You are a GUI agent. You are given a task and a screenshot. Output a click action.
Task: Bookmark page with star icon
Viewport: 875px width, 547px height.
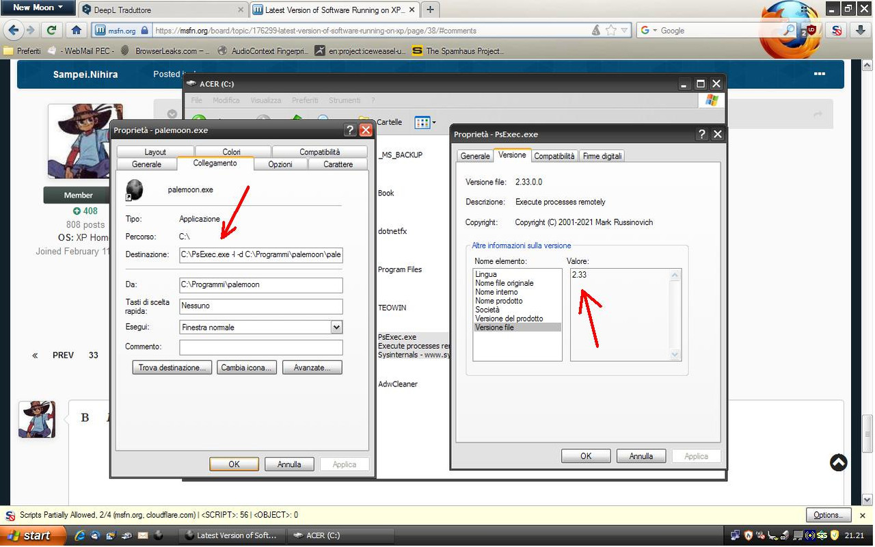pyautogui.click(x=610, y=30)
